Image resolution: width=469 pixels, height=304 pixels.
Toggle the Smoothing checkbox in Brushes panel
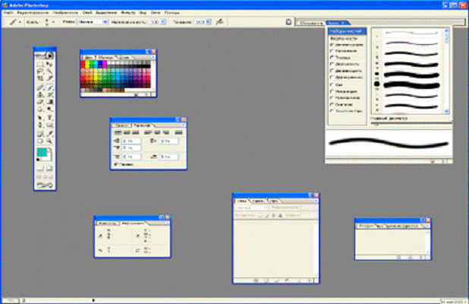pos(332,104)
